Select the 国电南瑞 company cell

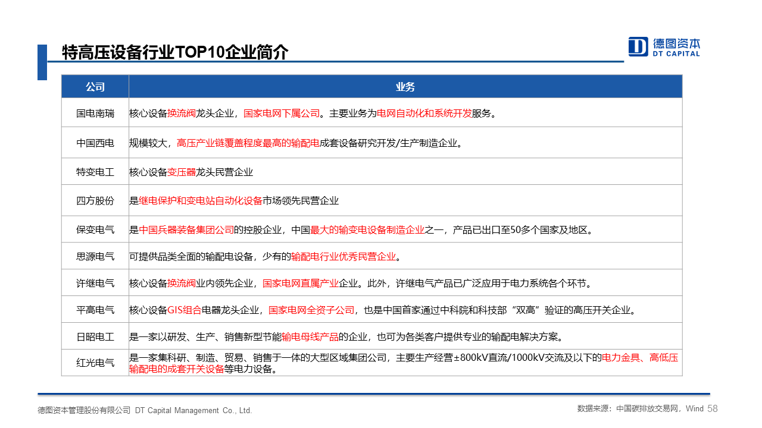click(x=95, y=113)
